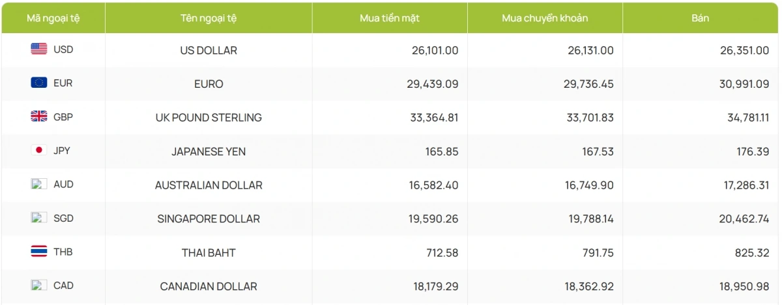Image resolution: width=782 pixels, height=305 pixels.
Task: Click the CAD transfer buy rate 18,362.92
Action: tap(589, 286)
